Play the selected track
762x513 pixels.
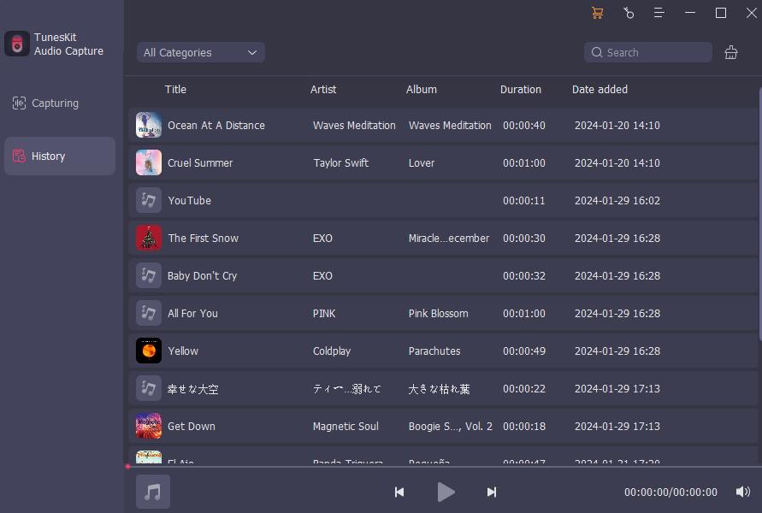click(x=446, y=492)
